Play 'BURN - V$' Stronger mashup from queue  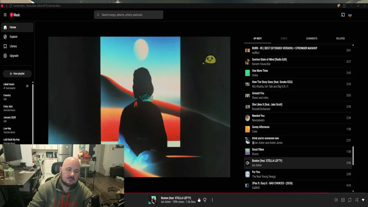(298, 50)
